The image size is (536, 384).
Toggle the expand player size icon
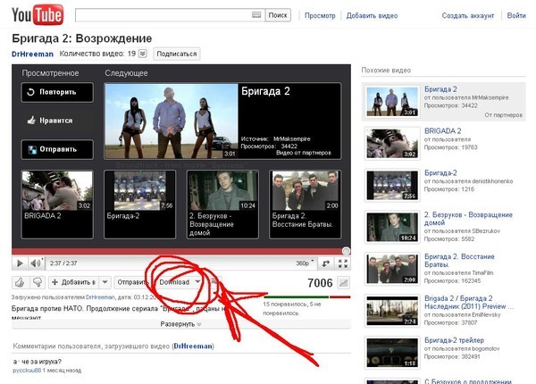tap(326, 263)
